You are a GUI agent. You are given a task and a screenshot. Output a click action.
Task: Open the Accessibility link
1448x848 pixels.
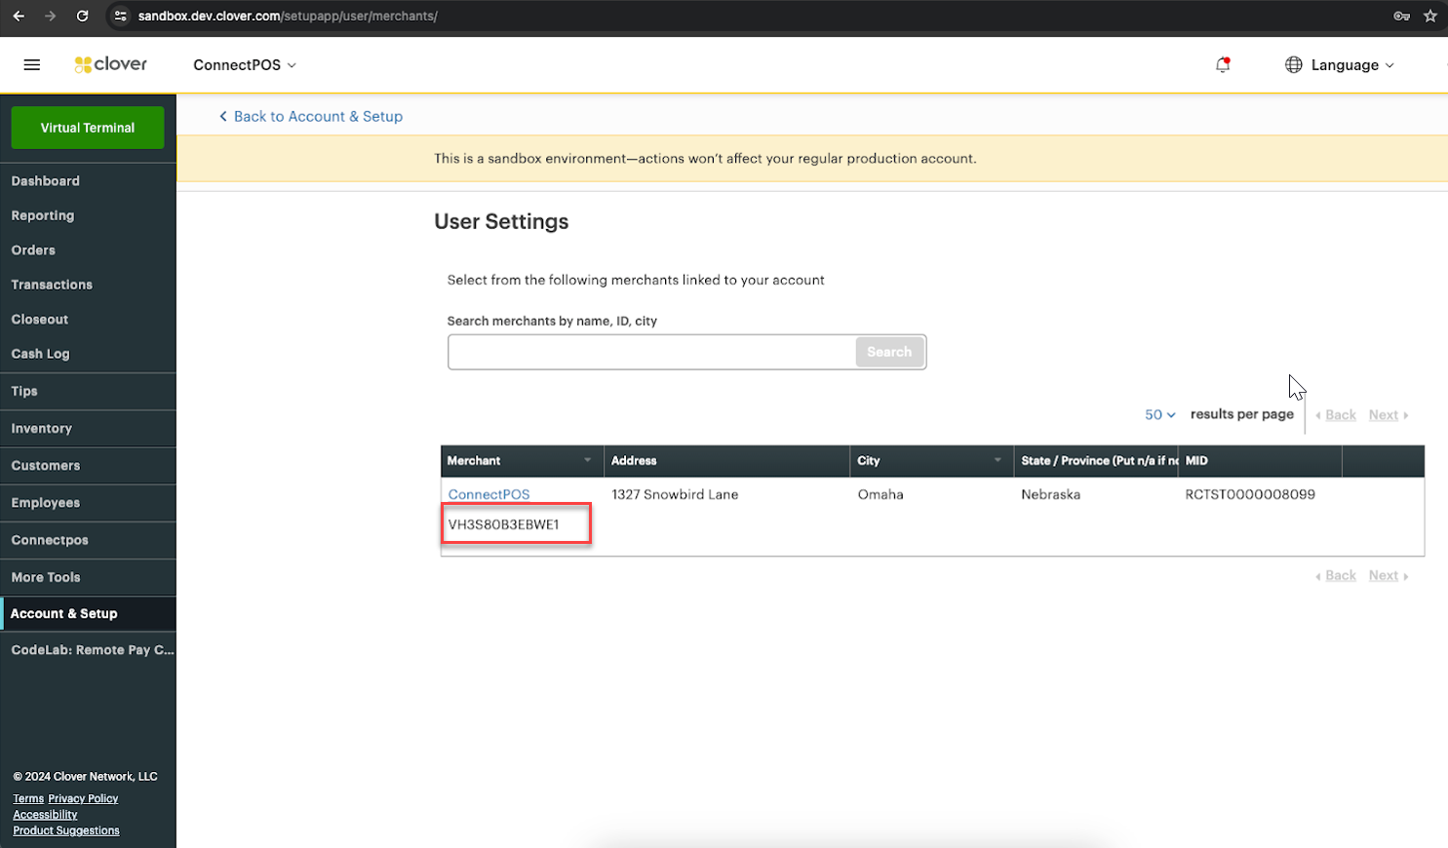(x=45, y=815)
